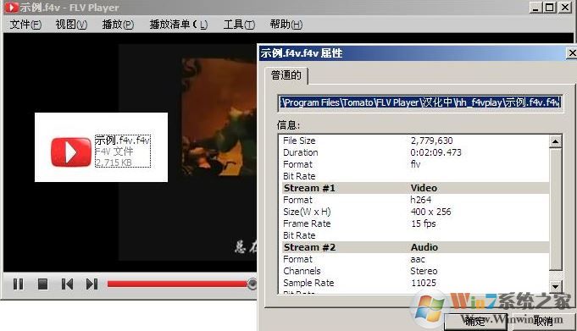
Task: Click the 2,715 KB file size text
Action: [114, 163]
